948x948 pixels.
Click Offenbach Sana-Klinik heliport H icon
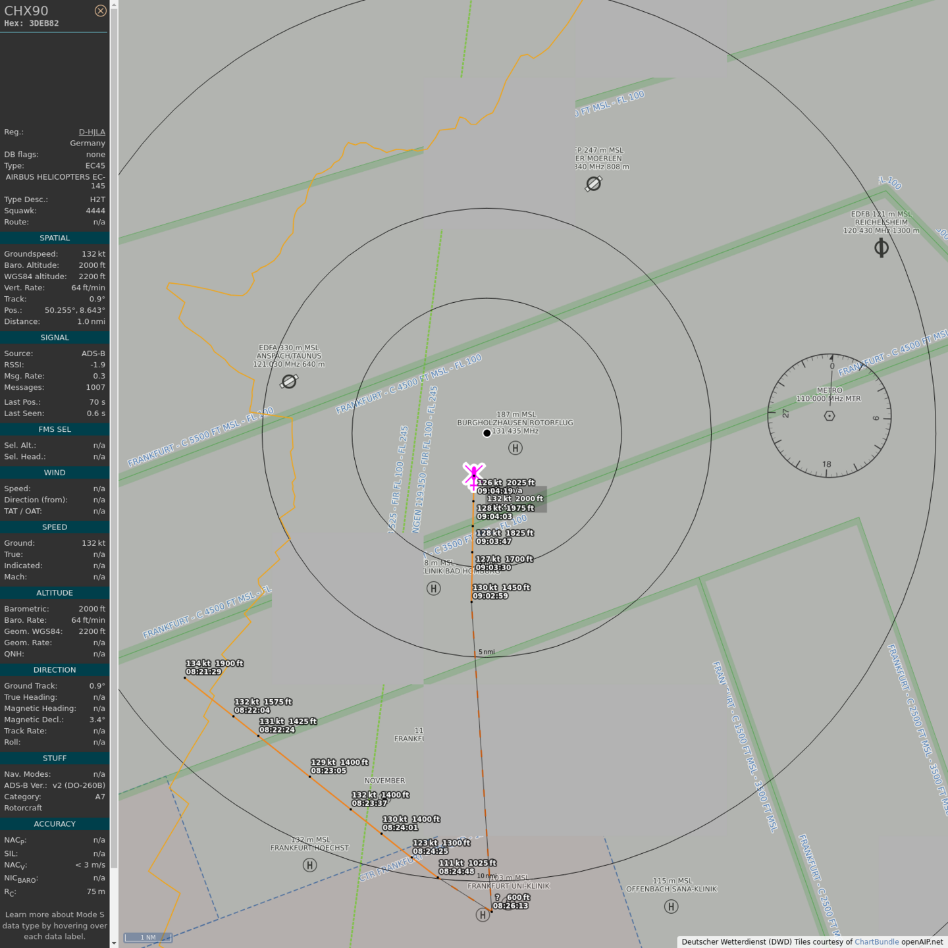(671, 907)
